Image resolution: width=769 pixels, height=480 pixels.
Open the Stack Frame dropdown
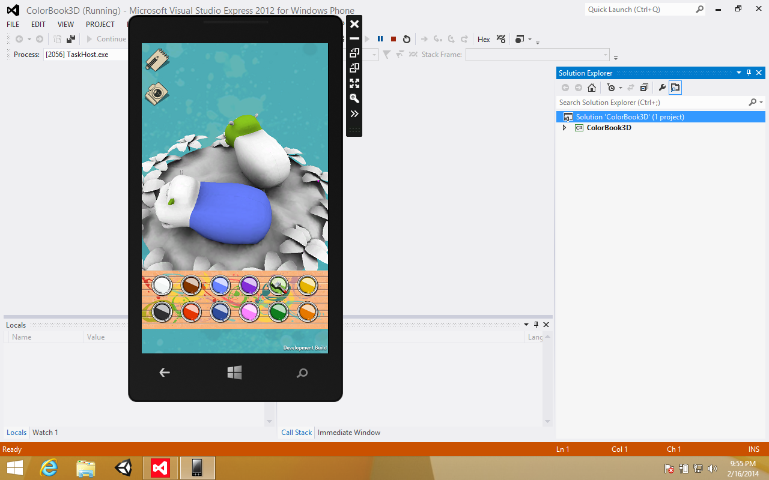point(606,55)
